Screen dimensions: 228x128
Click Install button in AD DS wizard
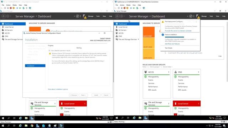coord(96,95)
